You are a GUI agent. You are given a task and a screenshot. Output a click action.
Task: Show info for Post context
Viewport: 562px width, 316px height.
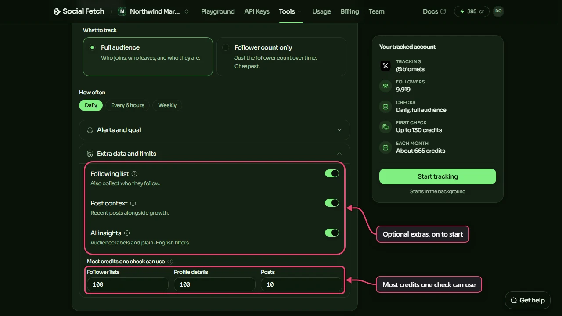[x=133, y=203]
